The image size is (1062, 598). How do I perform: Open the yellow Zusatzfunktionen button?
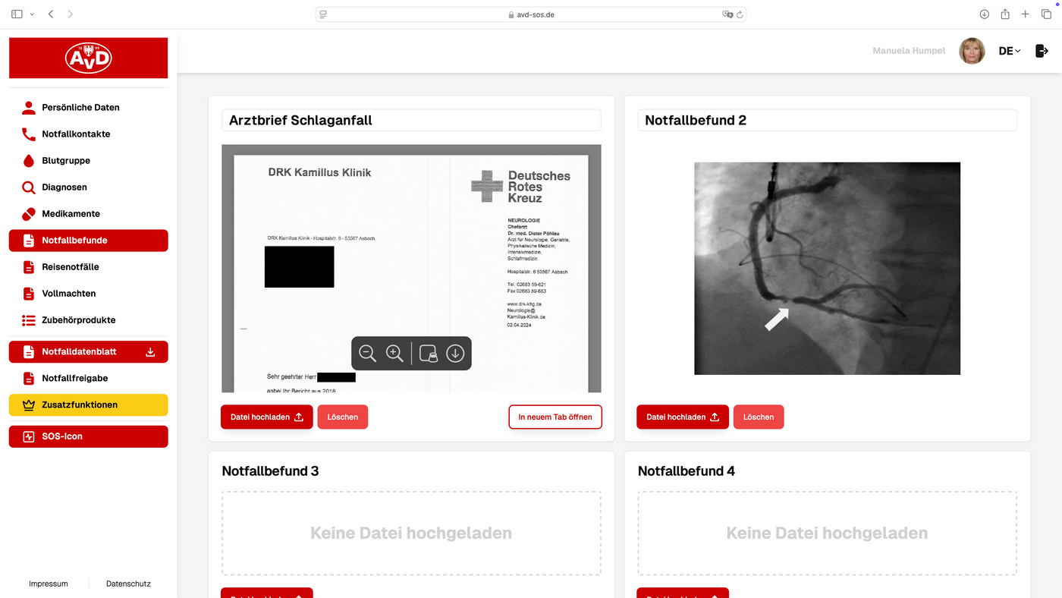[88, 405]
